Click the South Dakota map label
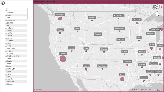The height and width of the screenshot is (92, 164). (x=119, y=28)
